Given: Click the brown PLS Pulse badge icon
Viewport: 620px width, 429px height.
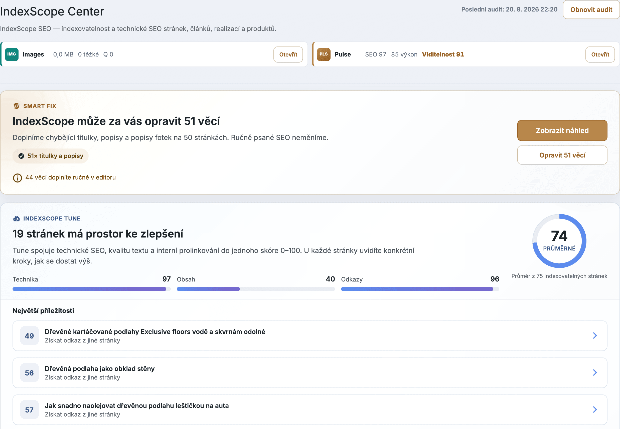Looking at the screenshot, I should tap(324, 54).
